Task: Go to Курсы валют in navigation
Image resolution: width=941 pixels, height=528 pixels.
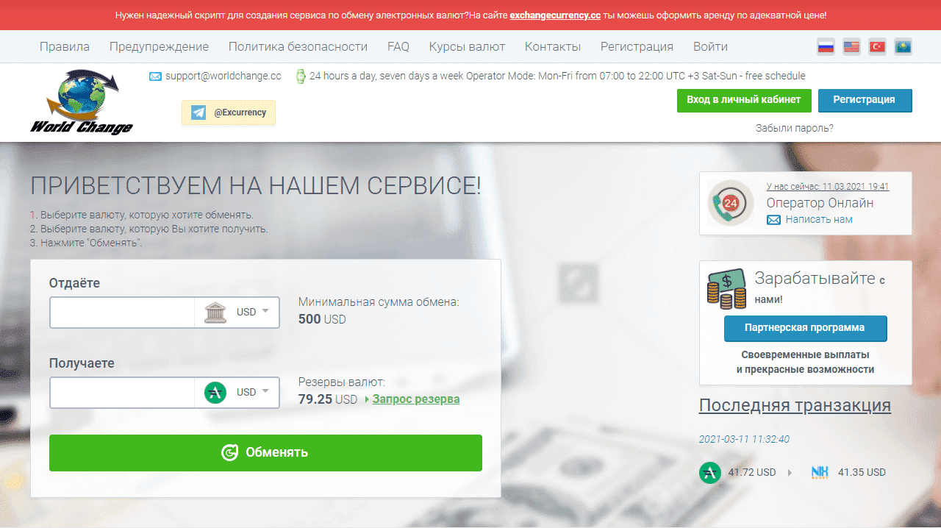Action: pos(467,46)
